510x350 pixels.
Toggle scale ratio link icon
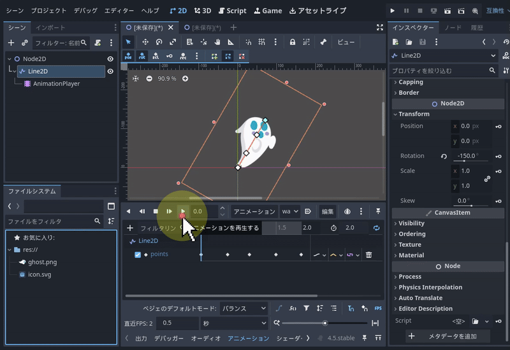pyautogui.click(x=487, y=179)
